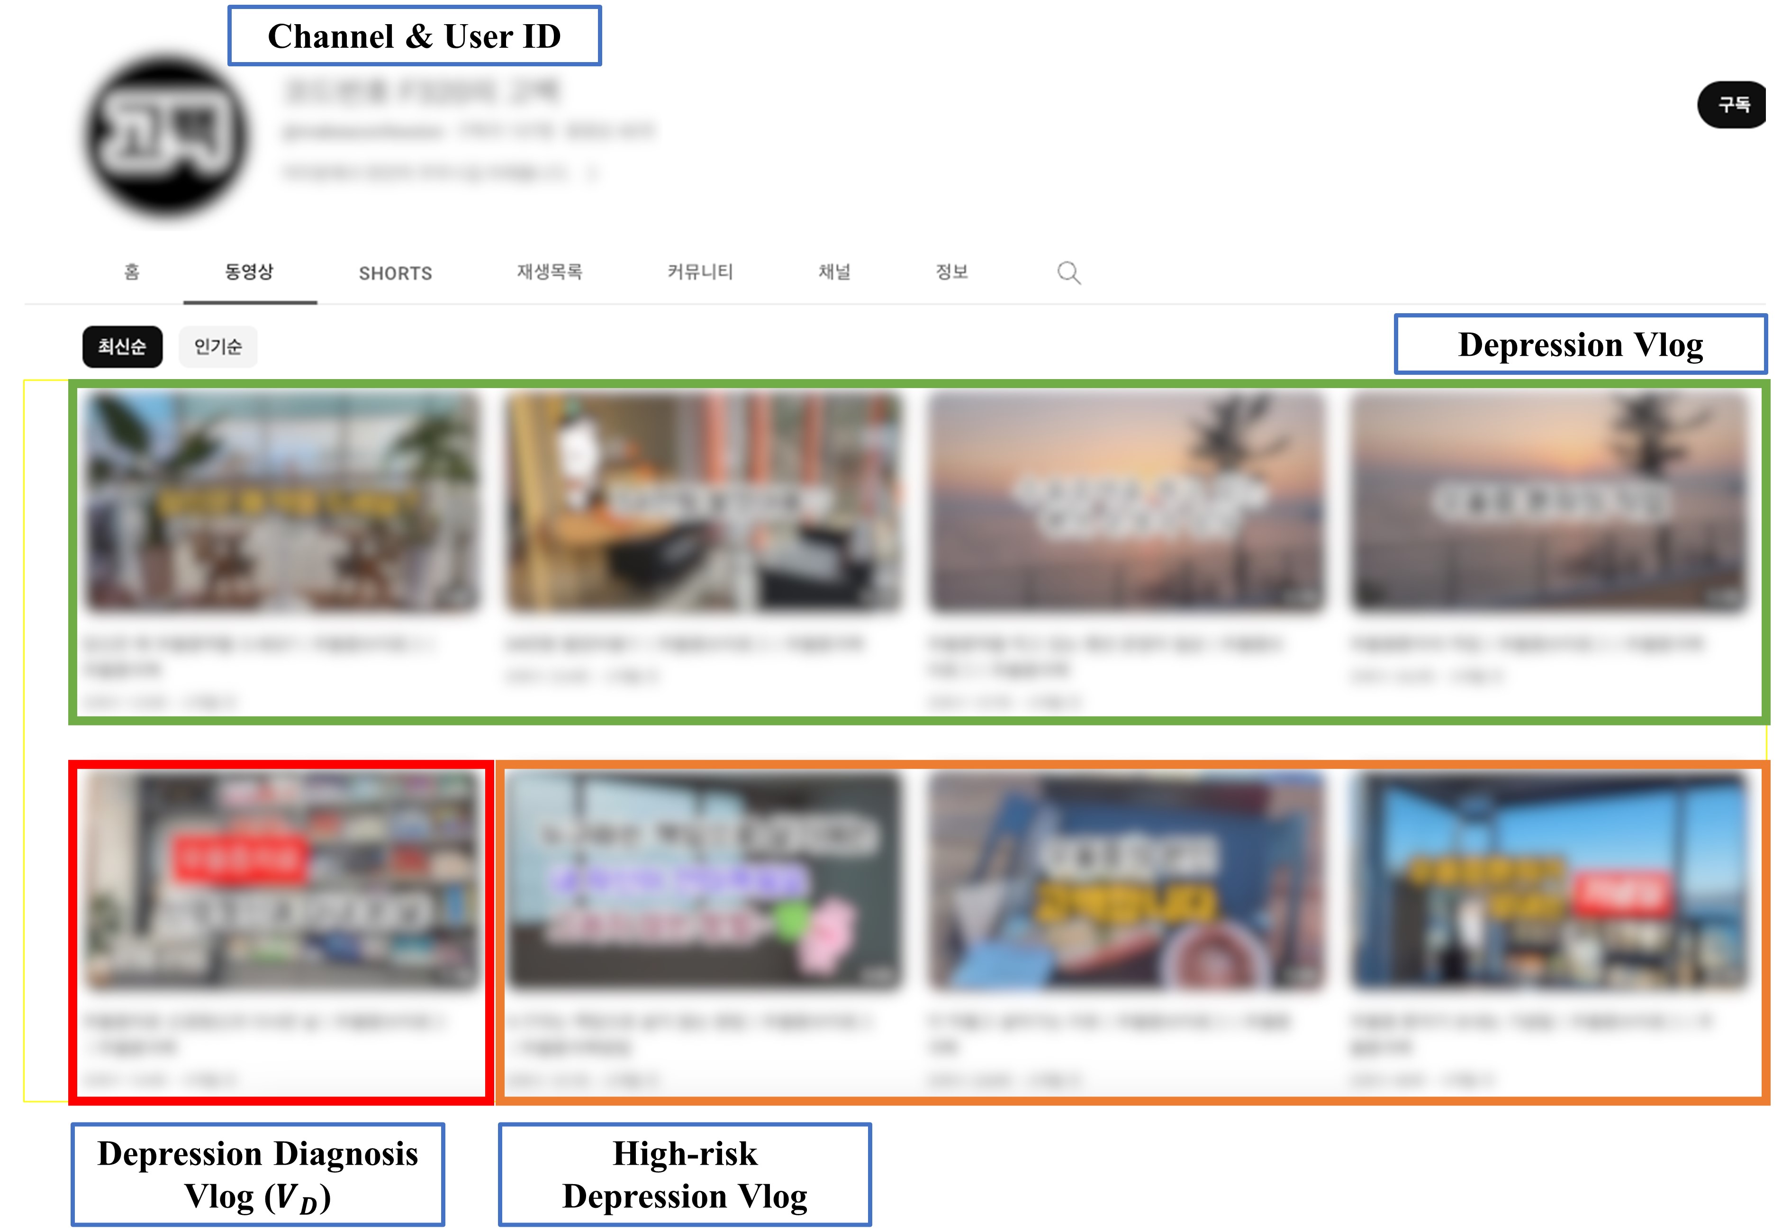The image size is (1791, 1231).
Task: Open fourth top-row sunset thumbnail
Action: point(1549,502)
